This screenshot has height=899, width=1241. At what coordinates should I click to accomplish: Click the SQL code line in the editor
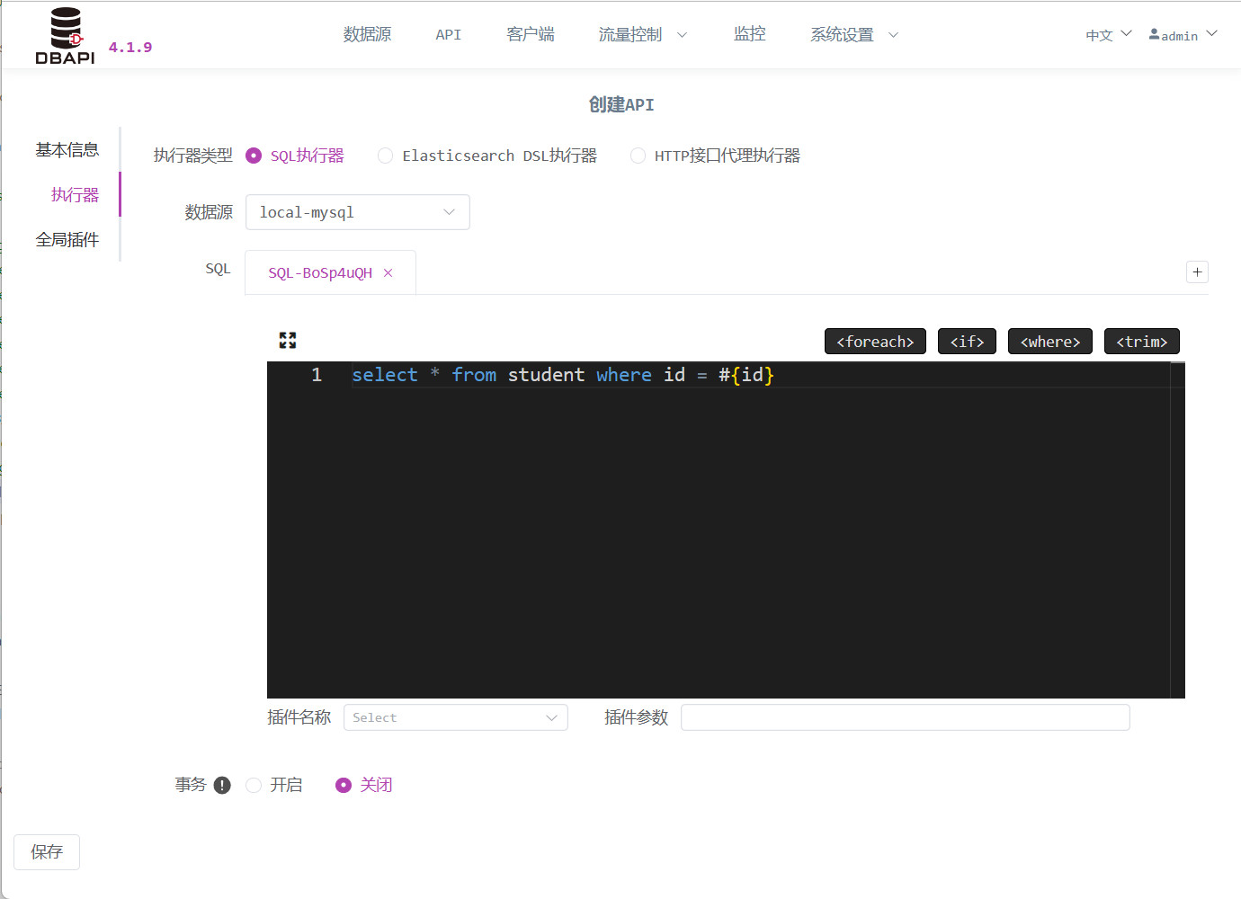click(x=563, y=375)
